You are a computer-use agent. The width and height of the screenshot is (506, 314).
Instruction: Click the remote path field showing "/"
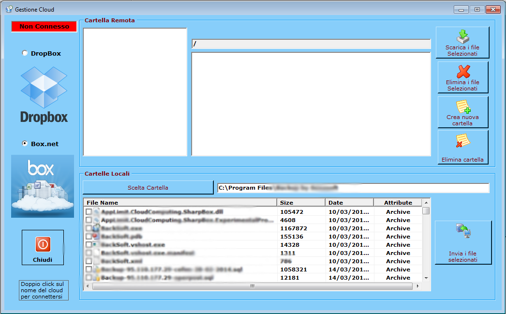(x=311, y=44)
